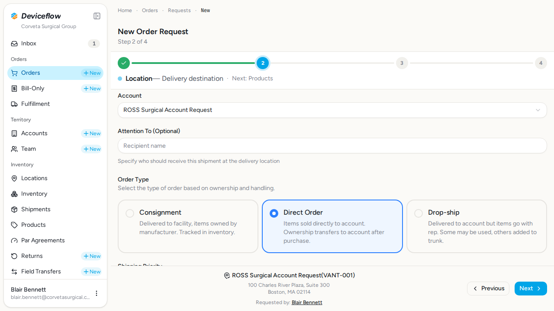Screen dimensions: 554x311
Task: Open Inbox tray icon
Action: 14,44
